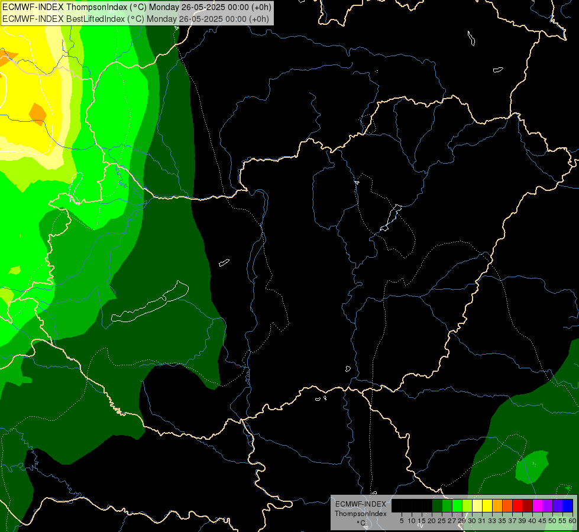
Task: Select the purple 45-50 legend swatch
Action: [x=548, y=505]
